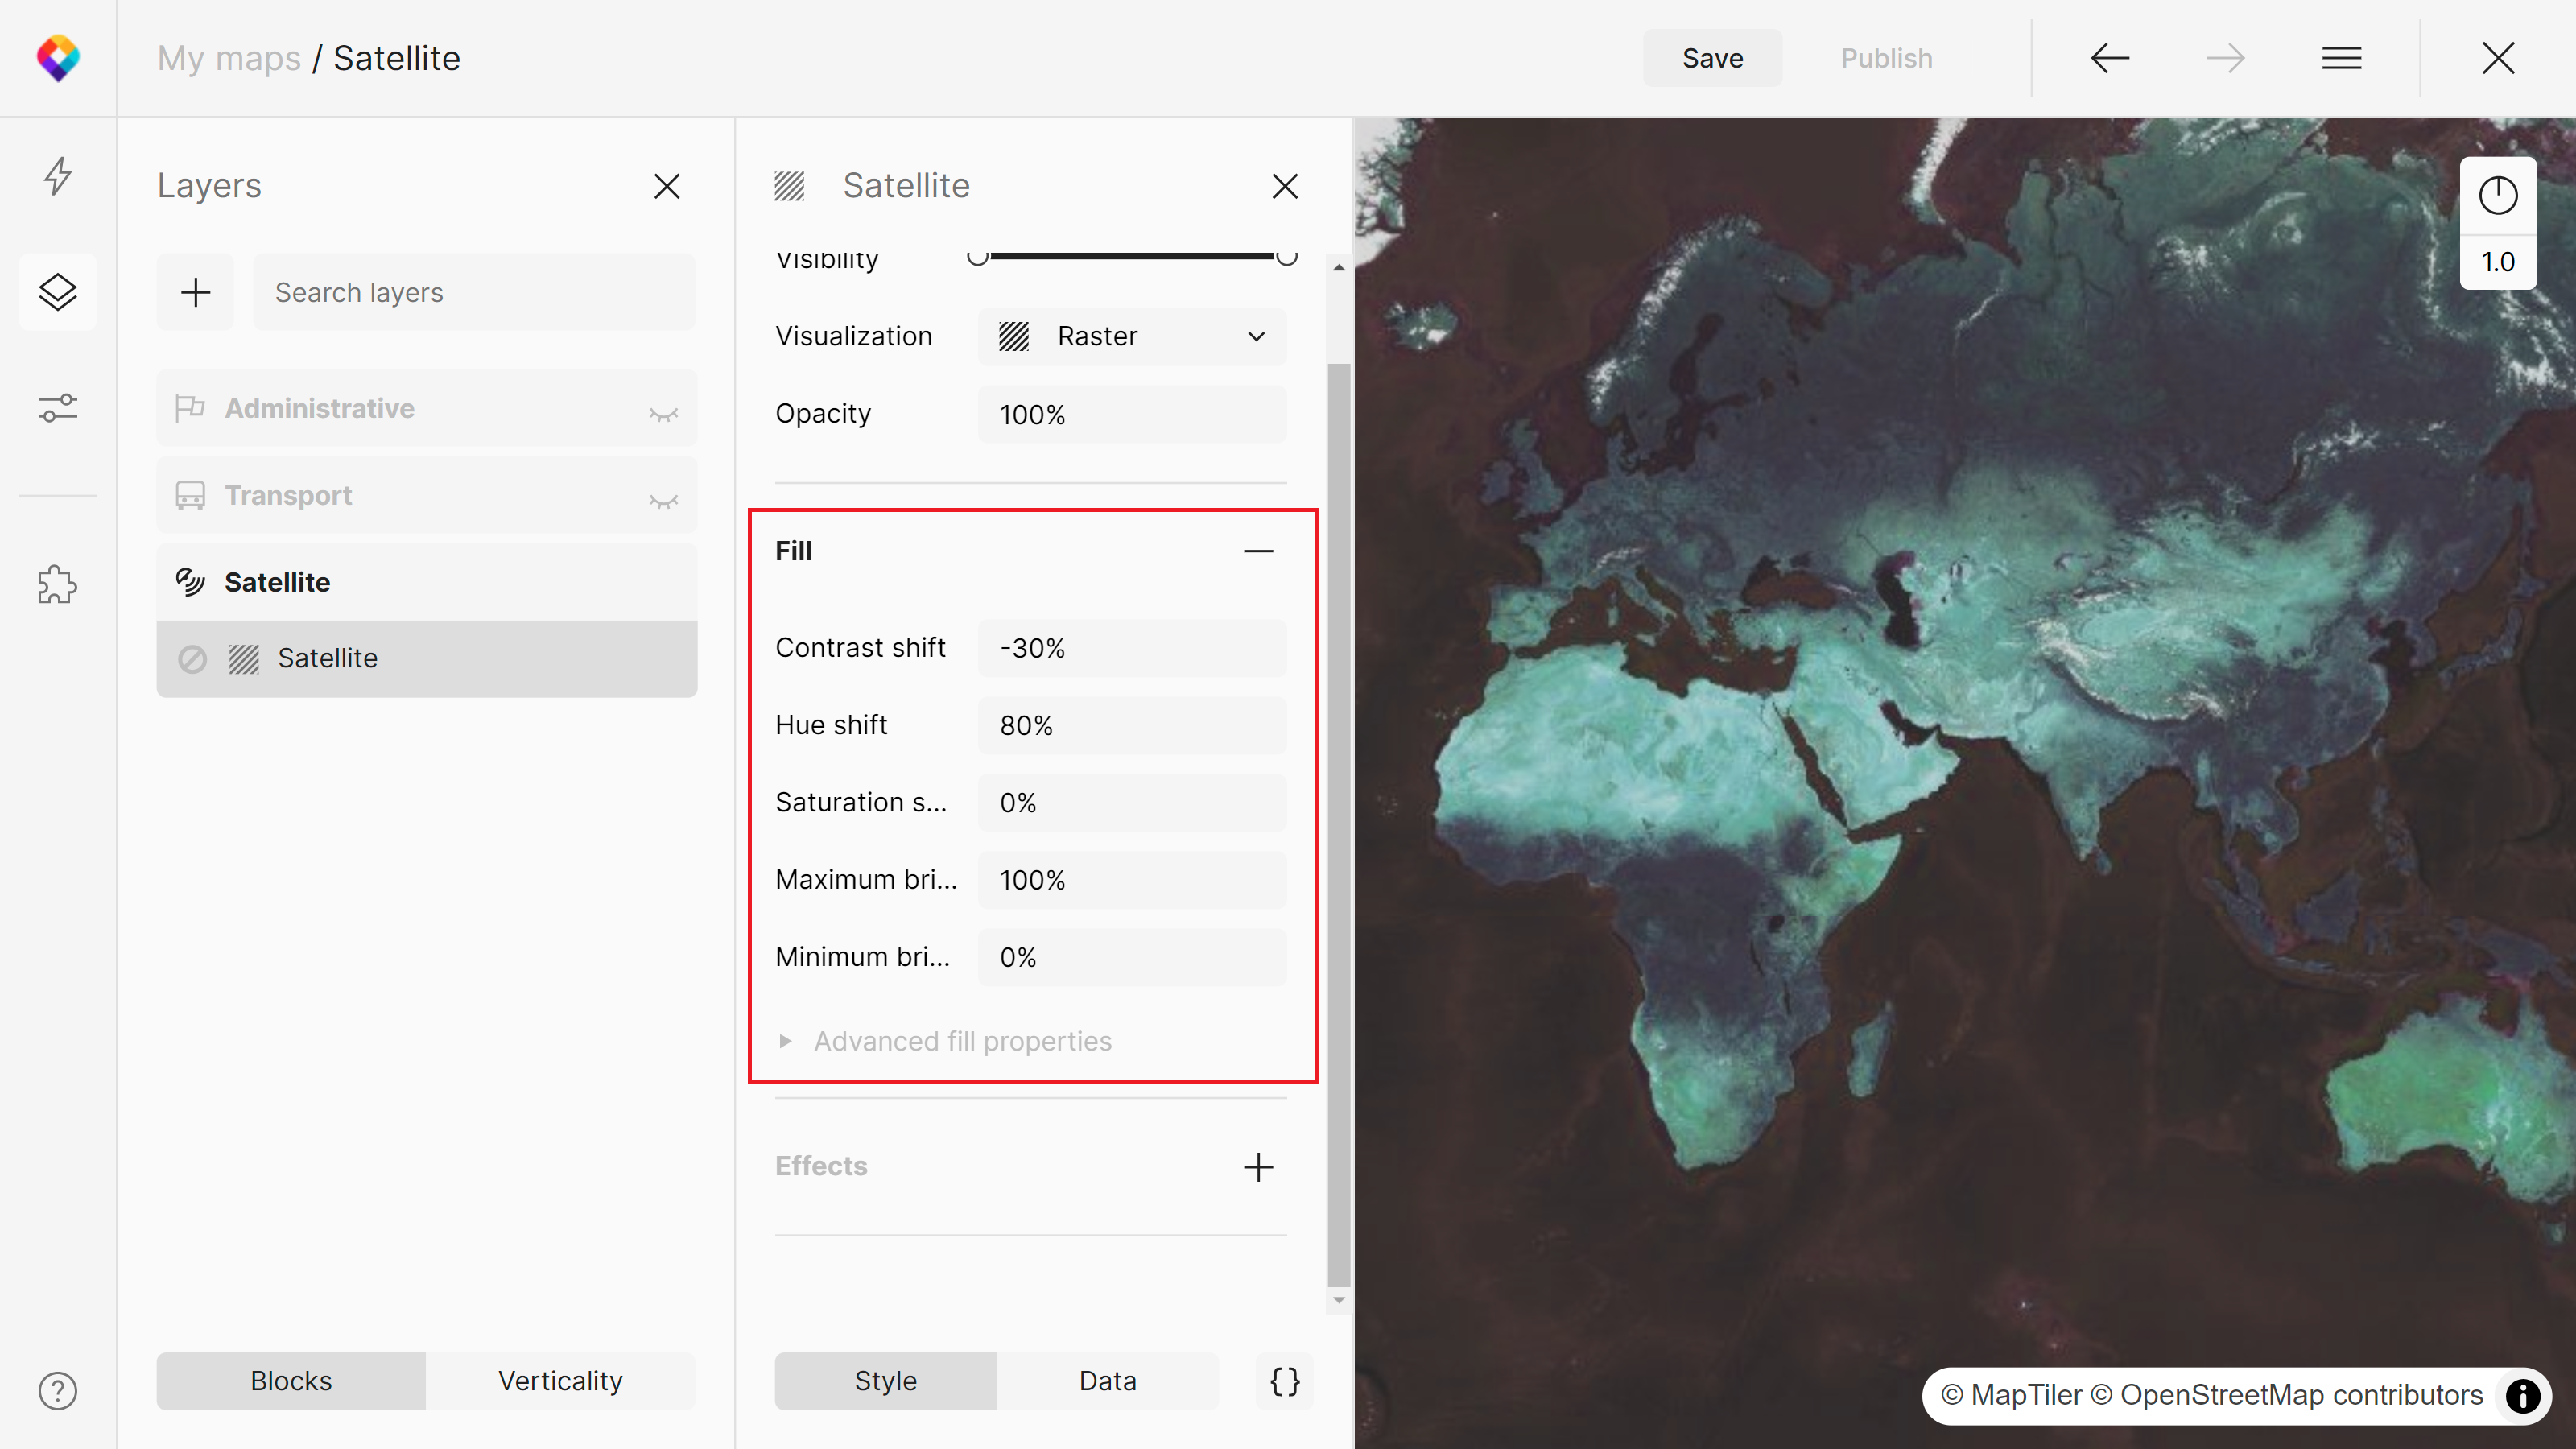Click the help question mark icon
Viewport: 2576px width, 1449px height.
58,1391
